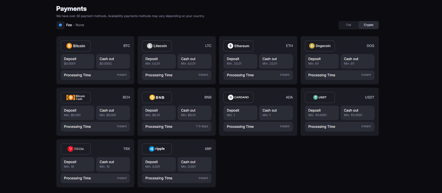This screenshot has width=442, height=193.
Task: Click the ETH ticker label
Action: click(x=290, y=46)
